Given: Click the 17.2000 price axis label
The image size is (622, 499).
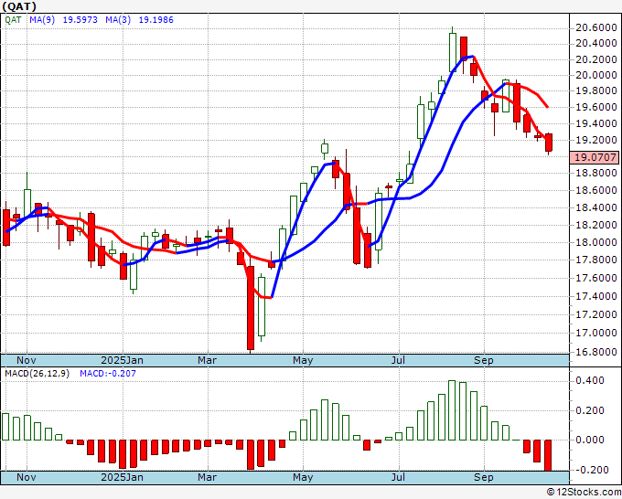Looking at the screenshot, I should pos(595,314).
